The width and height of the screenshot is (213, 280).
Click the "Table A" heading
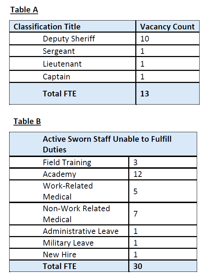(24, 10)
